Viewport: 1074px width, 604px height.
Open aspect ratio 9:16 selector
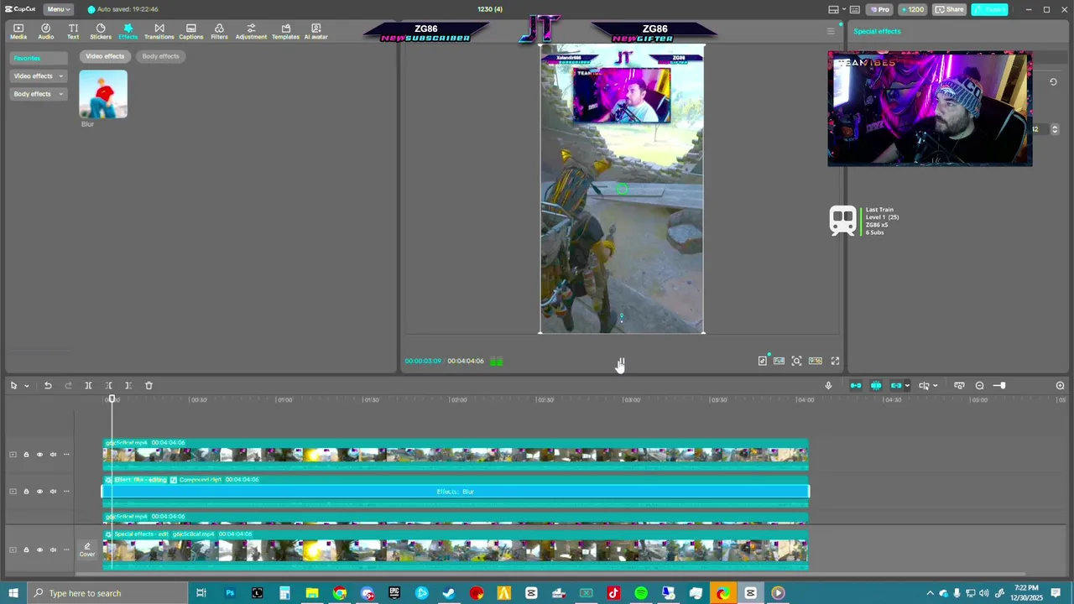pyautogui.click(x=815, y=362)
